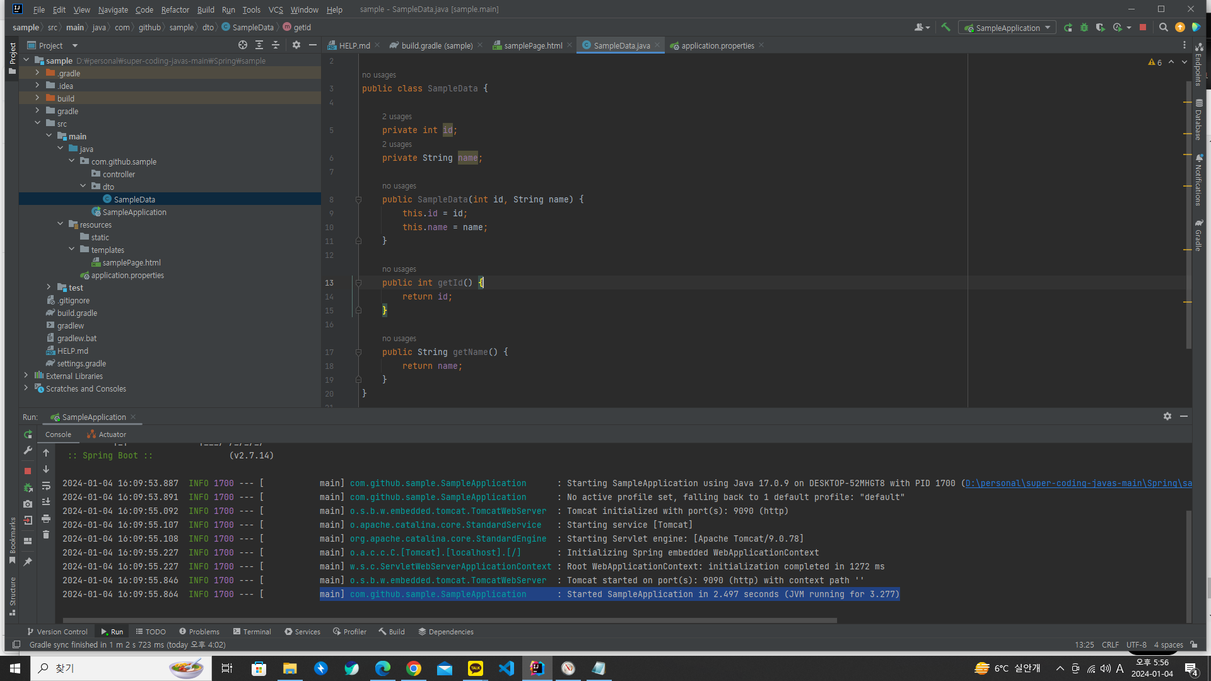Open Project panel options gear
This screenshot has height=681, width=1211.
(x=296, y=45)
